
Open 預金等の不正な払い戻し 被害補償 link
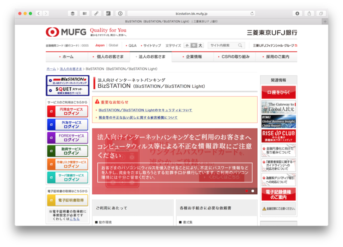pos(138,117)
